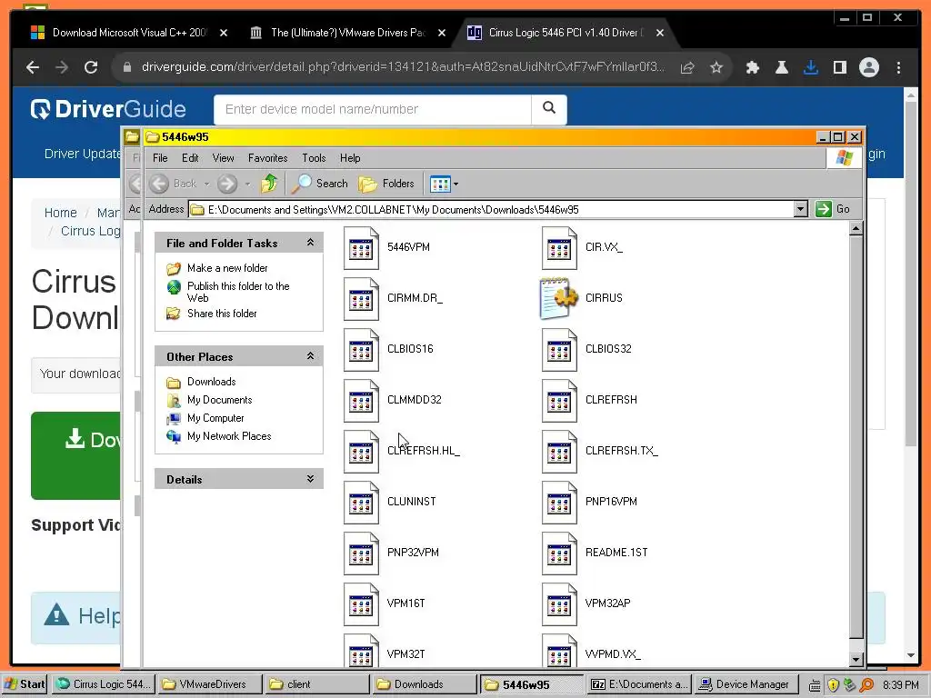931x698 pixels.
Task: Go to My Network Places link
Action: (x=229, y=436)
